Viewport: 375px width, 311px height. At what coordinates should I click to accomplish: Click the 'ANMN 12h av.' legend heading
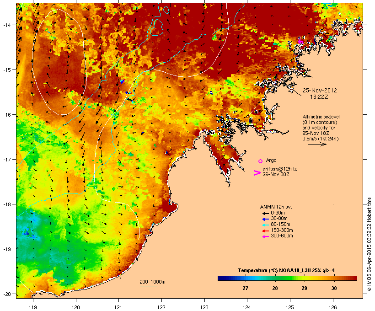click(x=276, y=207)
